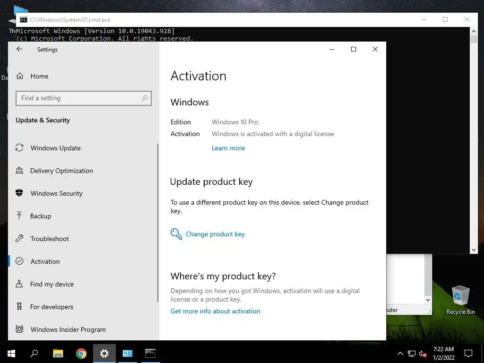The width and height of the screenshot is (484, 363).
Task: Click the taskbar search icon
Action: (x=34, y=354)
